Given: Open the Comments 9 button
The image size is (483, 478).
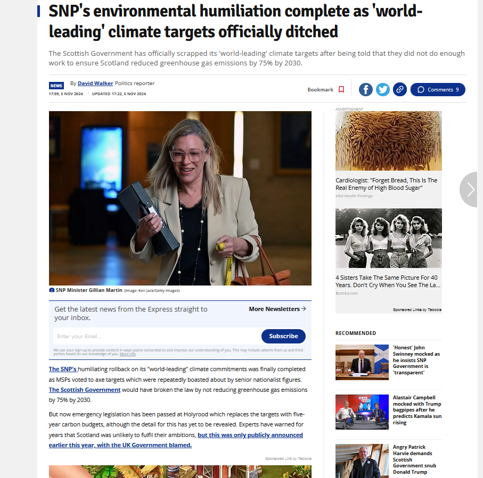Looking at the screenshot, I should tap(438, 89).
